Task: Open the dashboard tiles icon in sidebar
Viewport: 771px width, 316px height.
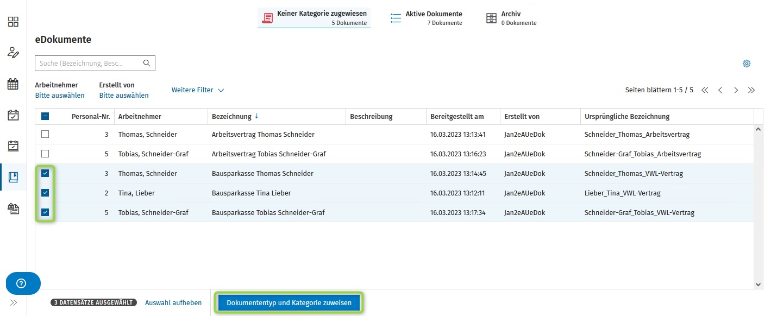Action: (13, 22)
